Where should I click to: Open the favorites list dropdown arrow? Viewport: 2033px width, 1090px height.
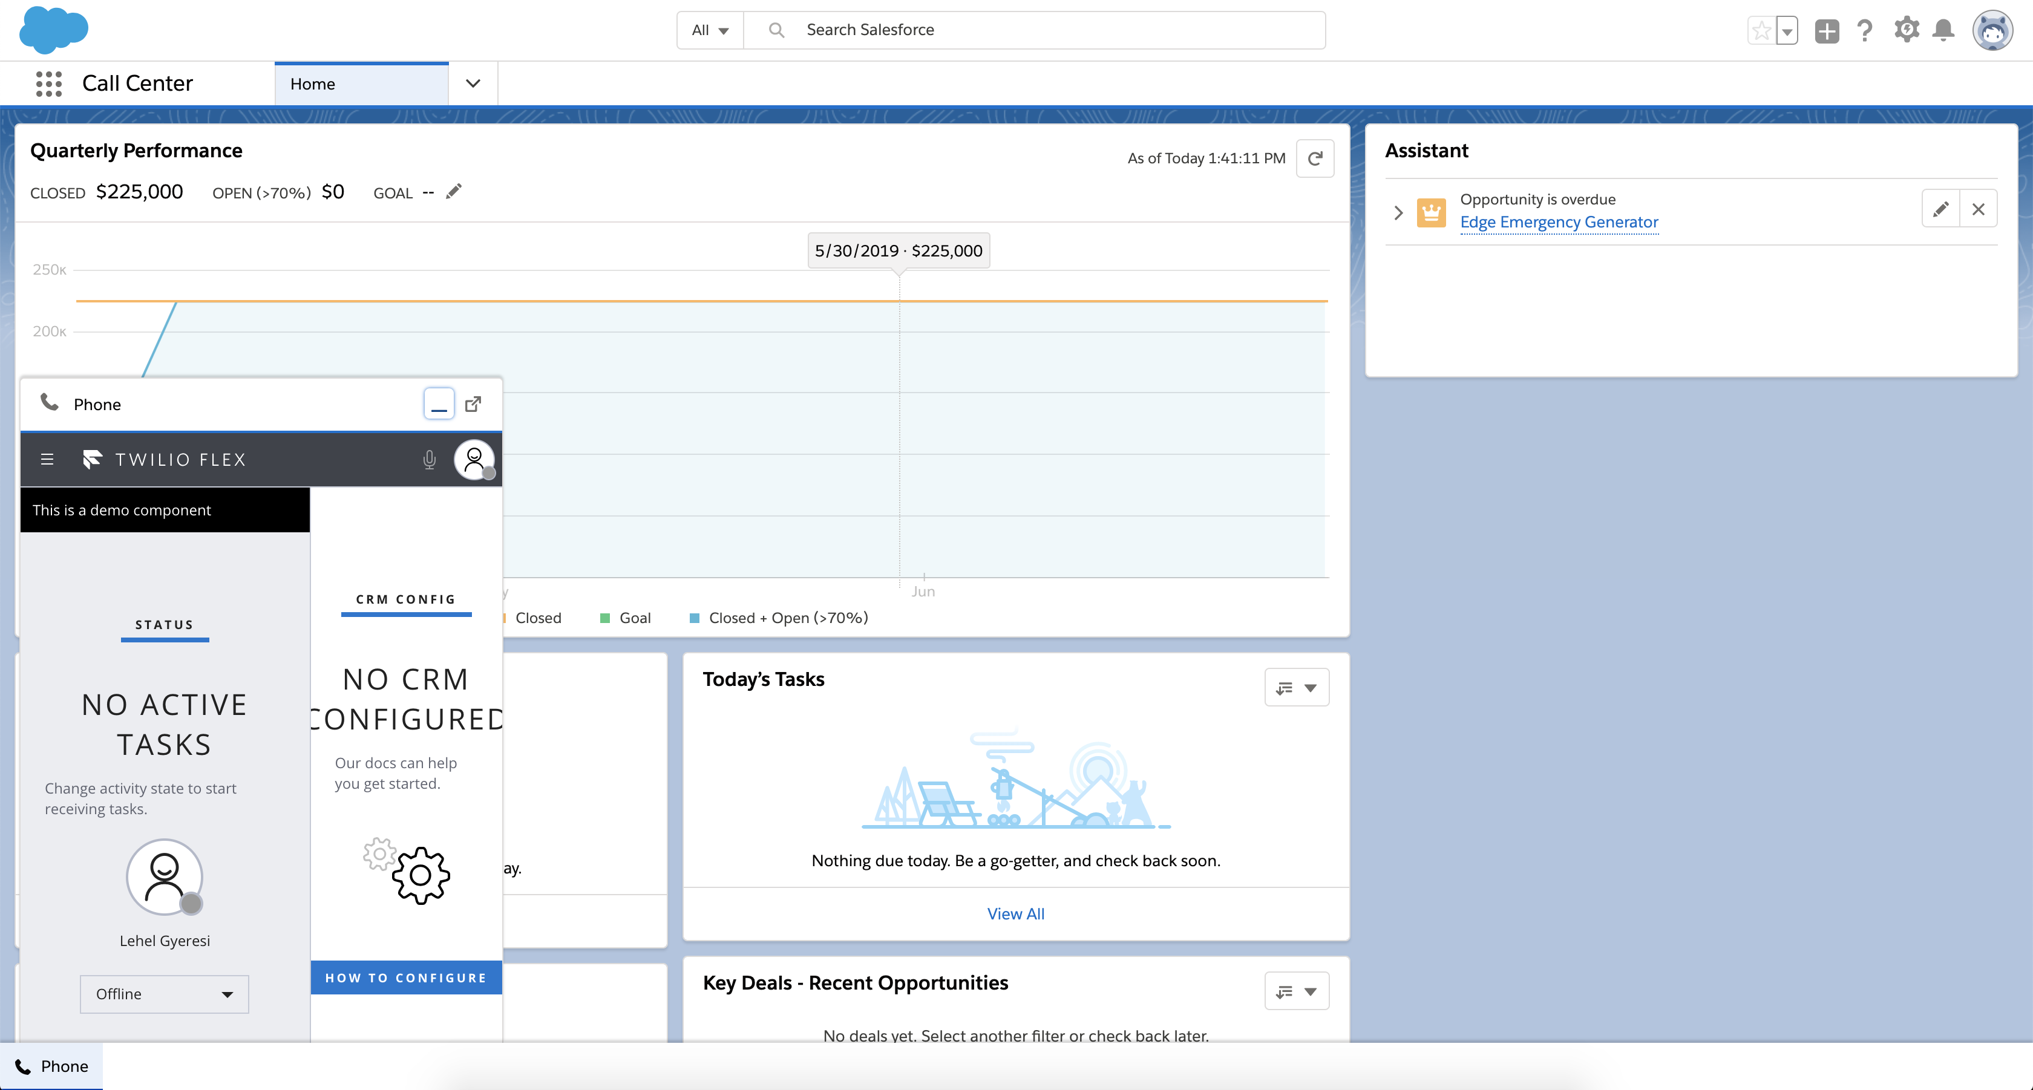pyautogui.click(x=1787, y=31)
